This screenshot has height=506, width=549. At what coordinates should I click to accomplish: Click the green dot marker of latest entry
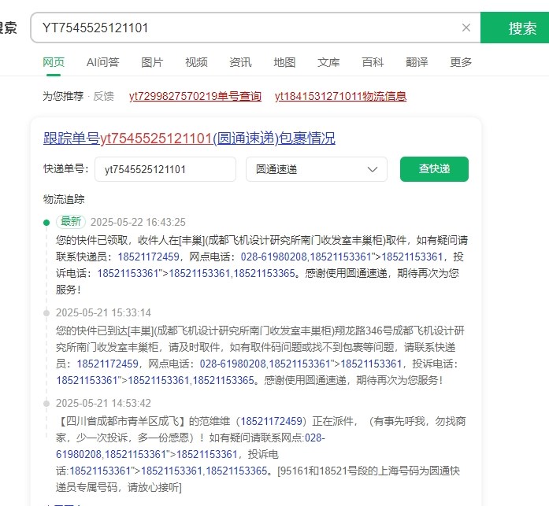[46, 223]
